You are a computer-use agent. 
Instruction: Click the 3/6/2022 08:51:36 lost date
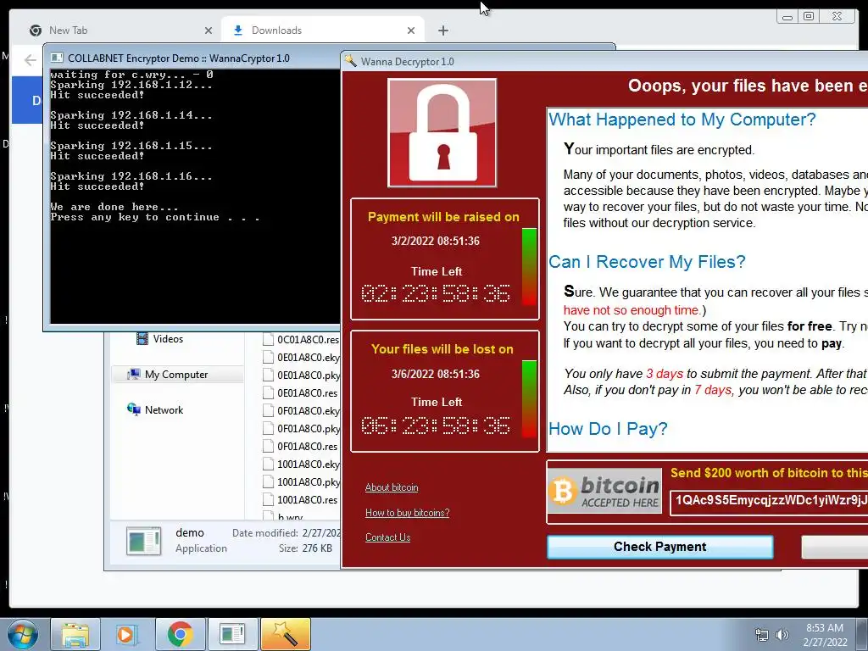point(435,374)
